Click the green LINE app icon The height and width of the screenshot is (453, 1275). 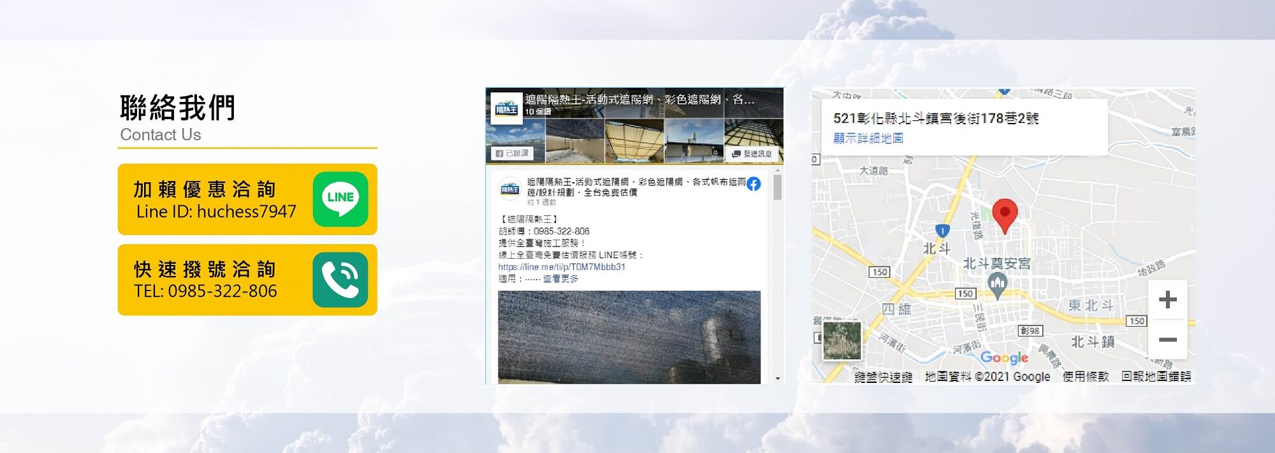(x=340, y=199)
